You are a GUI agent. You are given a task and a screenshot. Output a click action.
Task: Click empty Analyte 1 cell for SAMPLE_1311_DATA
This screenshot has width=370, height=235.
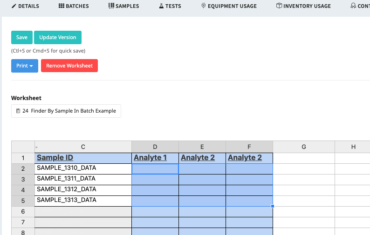pos(155,180)
